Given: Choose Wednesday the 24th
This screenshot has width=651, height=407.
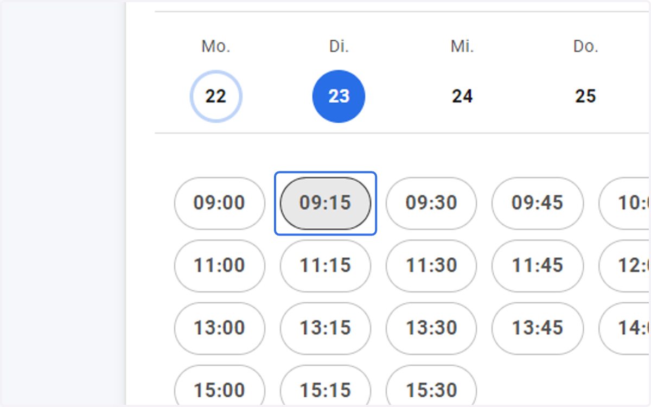Looking at the screenshot, I should [x=462, y=97].
